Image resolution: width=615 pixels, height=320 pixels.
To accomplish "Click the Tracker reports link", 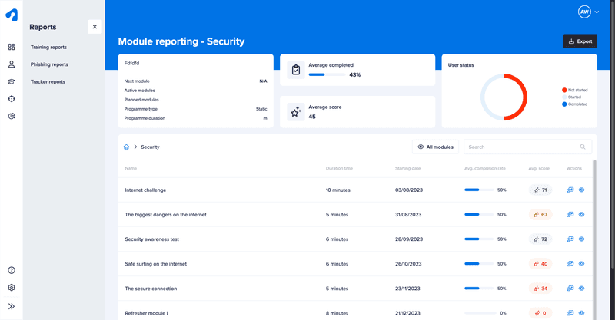I will point(48,81).
